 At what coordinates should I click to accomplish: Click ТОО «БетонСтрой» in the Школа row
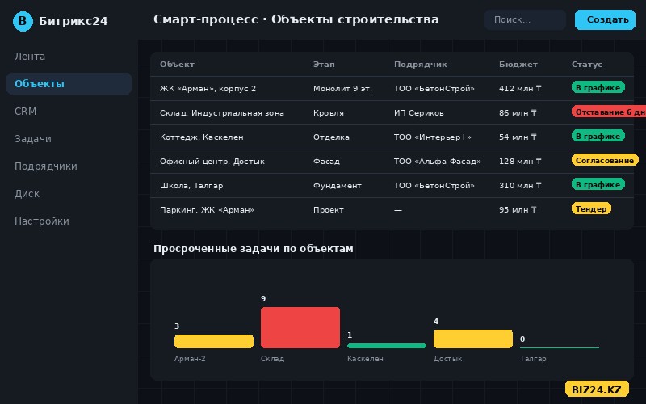[x=434, y=186]
